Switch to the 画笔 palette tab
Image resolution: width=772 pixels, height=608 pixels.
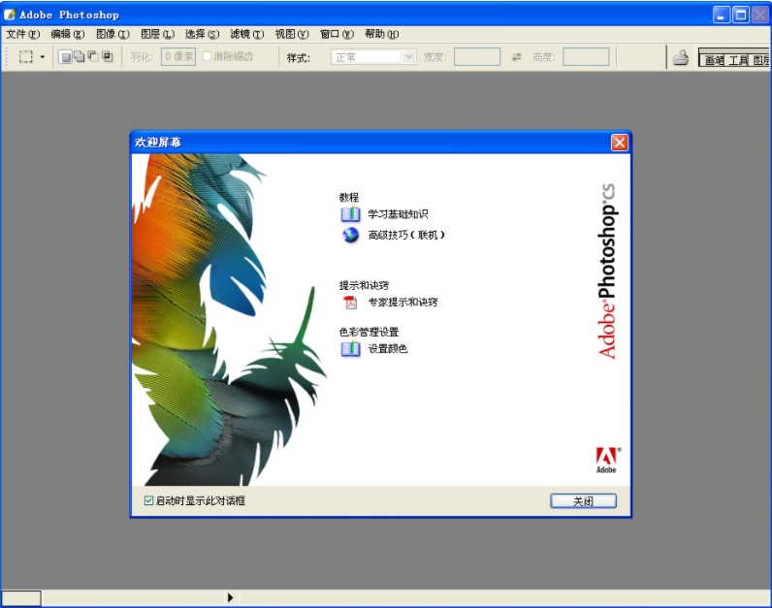pyautogui.click(x=714, y=60)
